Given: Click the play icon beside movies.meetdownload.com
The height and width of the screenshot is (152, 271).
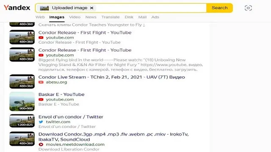Looking at the screenshot, I should pos(41,144).
